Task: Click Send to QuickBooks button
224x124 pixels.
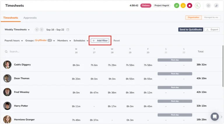Action: tap(190, 29)
